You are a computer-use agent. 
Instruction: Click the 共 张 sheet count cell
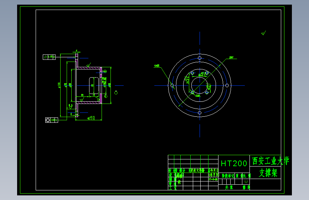pyautogui.click(x=229, y=188)
